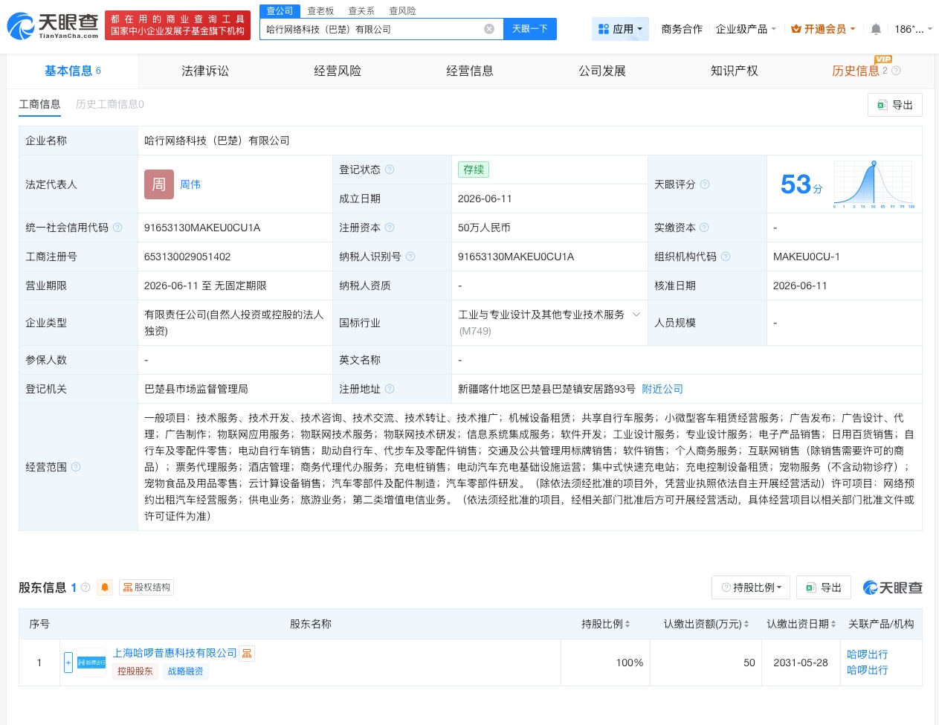
Task: Open the 公司发展 tab
Action: (x=602, y=71)
